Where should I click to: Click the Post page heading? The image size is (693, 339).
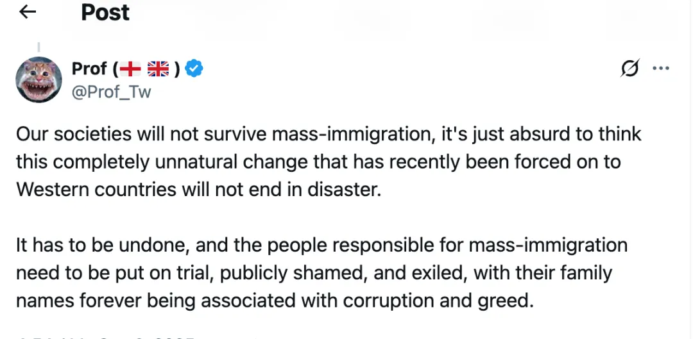(x=105, y=12)
